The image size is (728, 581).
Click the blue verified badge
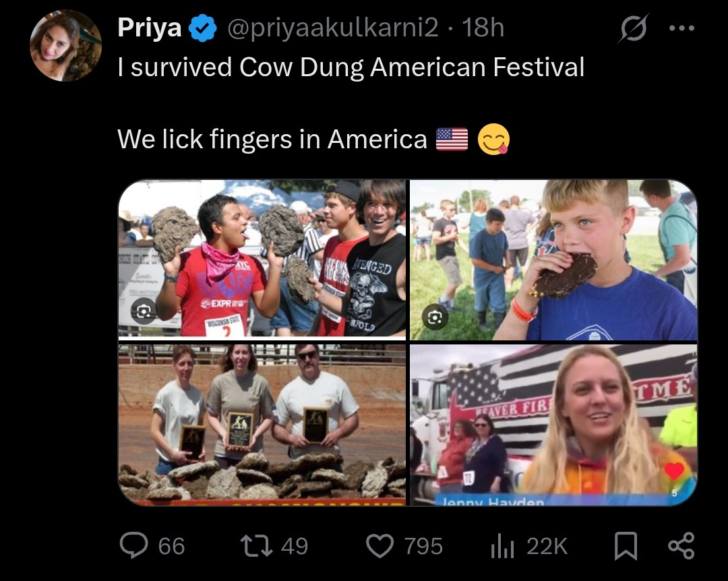(x=202, y=28)
